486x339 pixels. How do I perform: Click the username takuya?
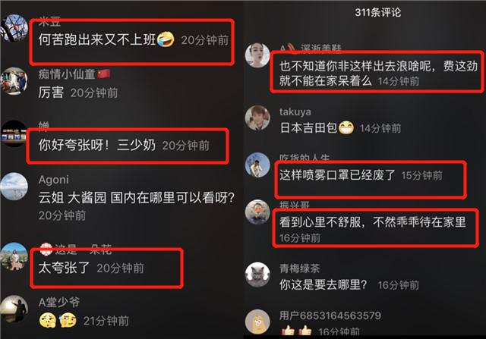(295, 111)
